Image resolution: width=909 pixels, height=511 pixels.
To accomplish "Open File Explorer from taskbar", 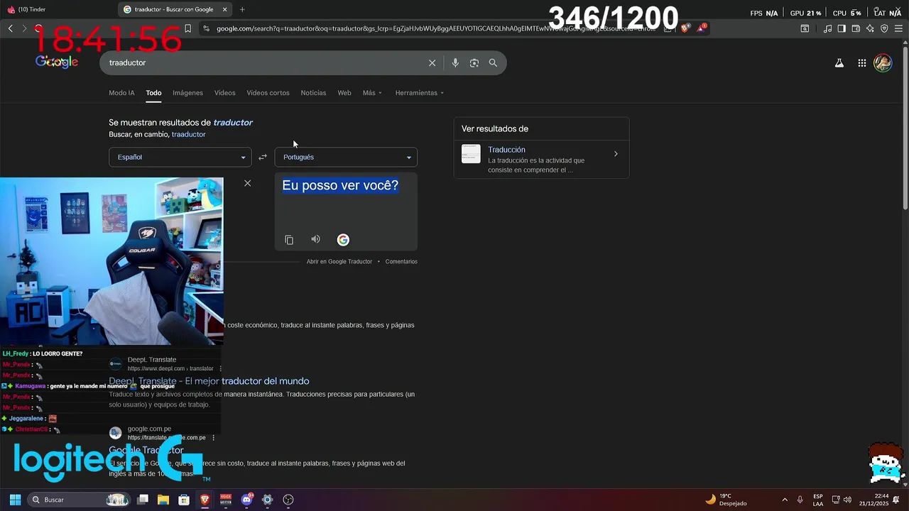I will pos(163,500).
